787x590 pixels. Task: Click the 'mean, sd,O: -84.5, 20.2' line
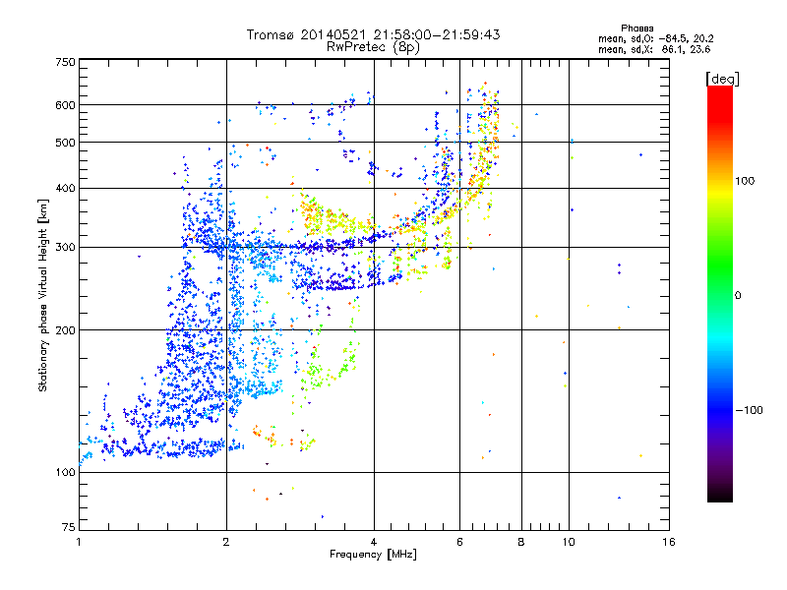(x=655, y=38)
